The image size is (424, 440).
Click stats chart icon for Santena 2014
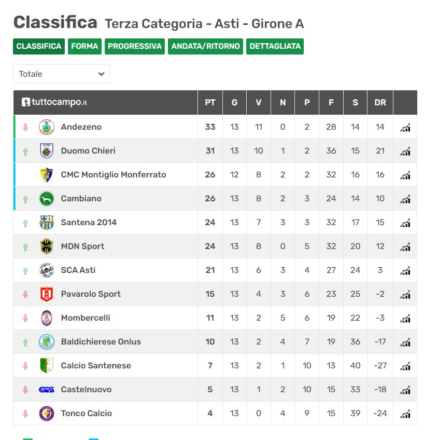tap(405, 223)
